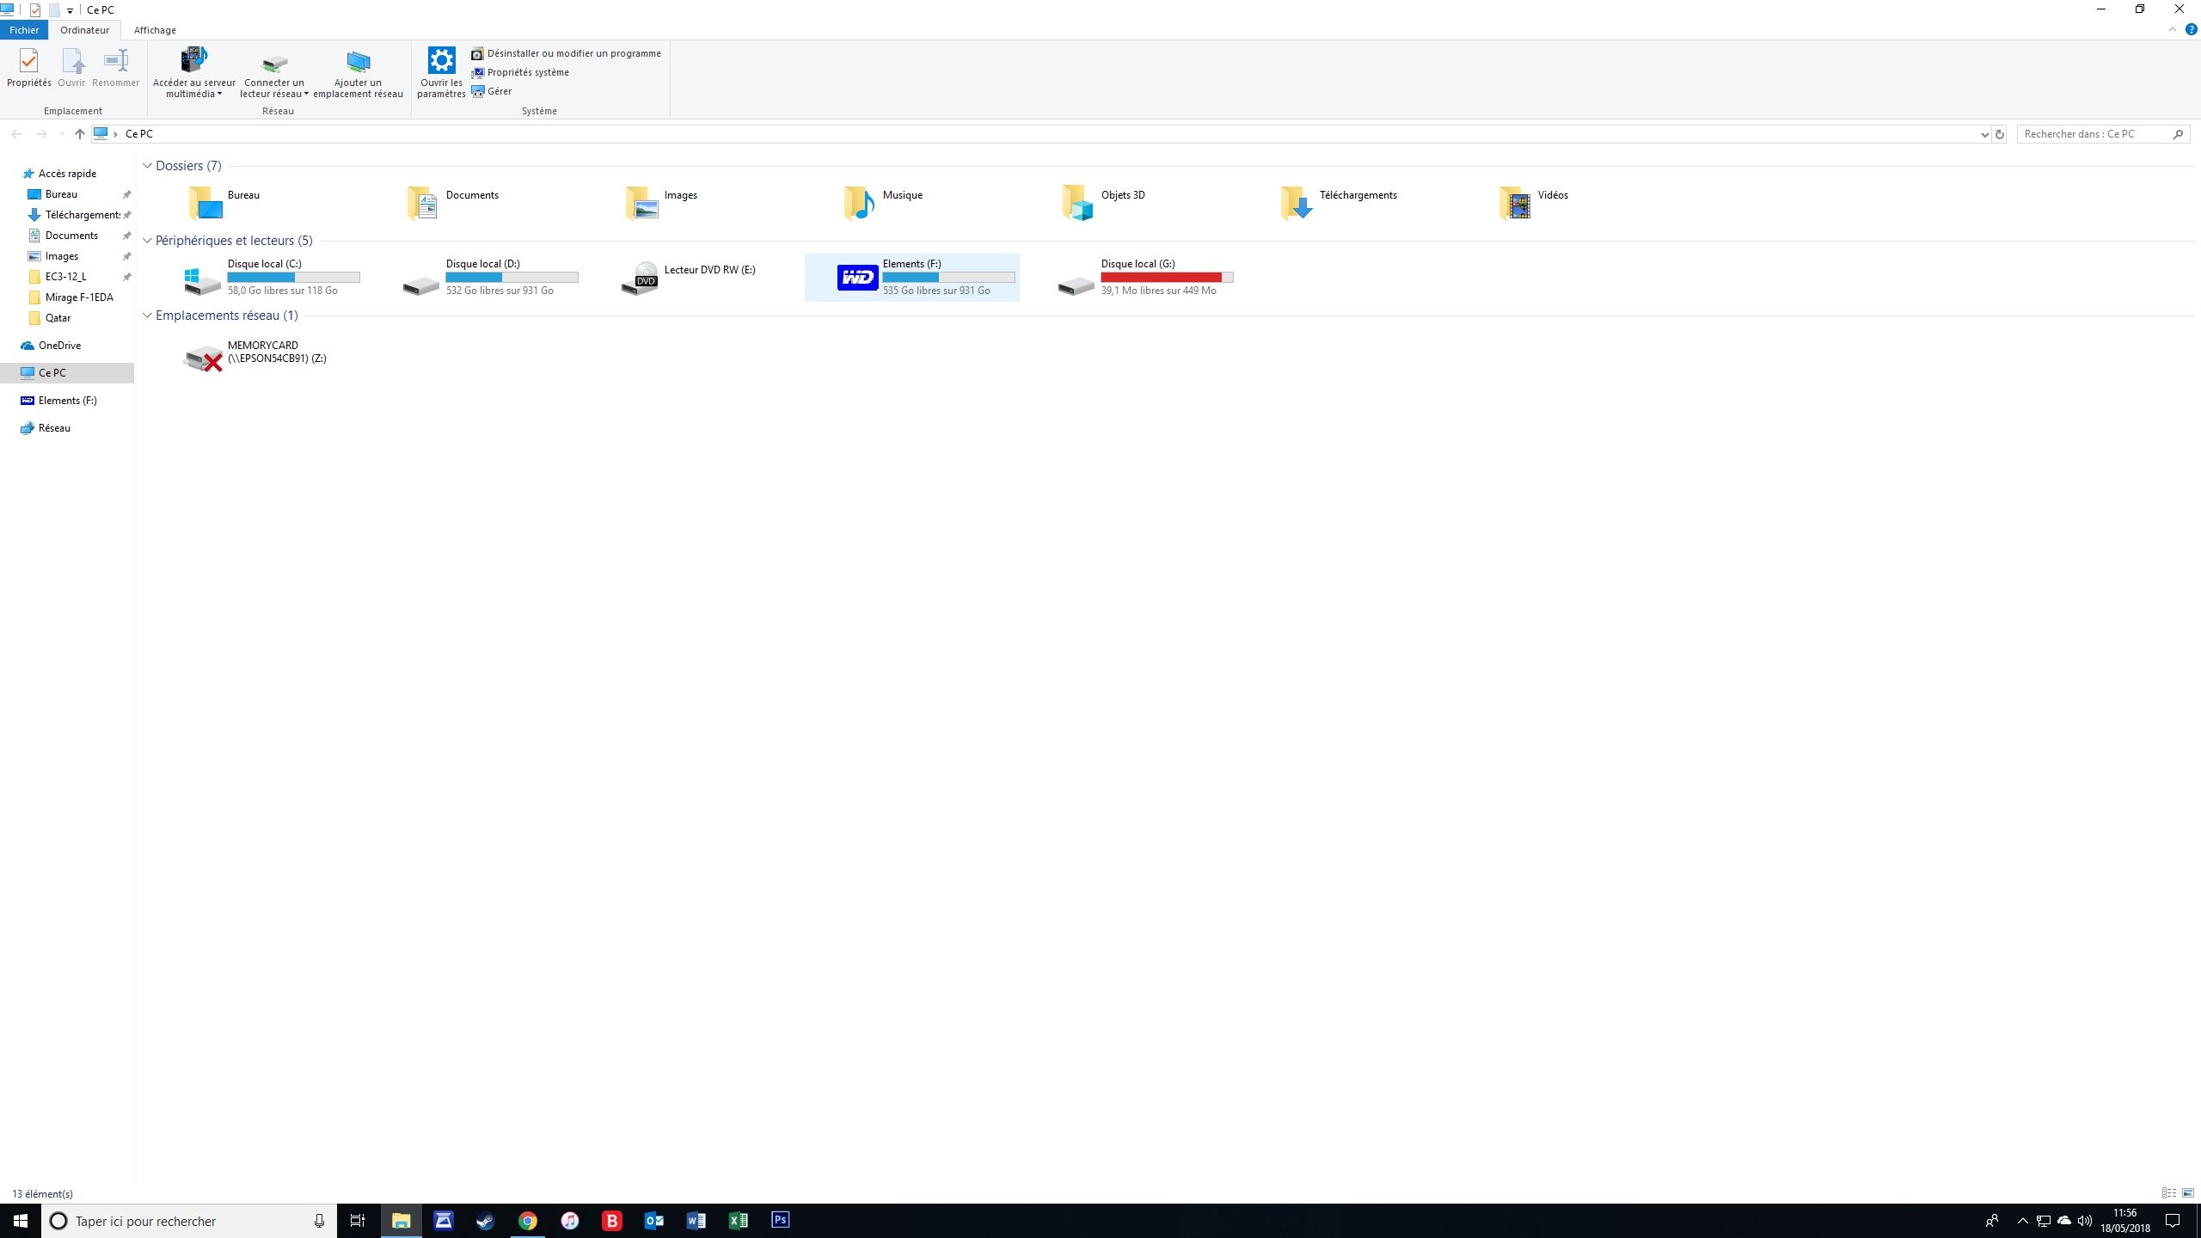Select the Documents folder icon
Image resolution: width=2201 pixels, height=1238 pixels.
[422, 202]
